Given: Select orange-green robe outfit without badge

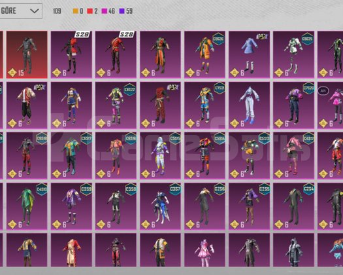Looking at the screenshot, I should pos(160,54).
